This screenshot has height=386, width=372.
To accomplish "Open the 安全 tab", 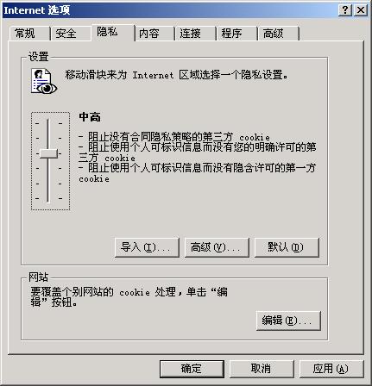I will pyautogui.click(x=71, y=34).
